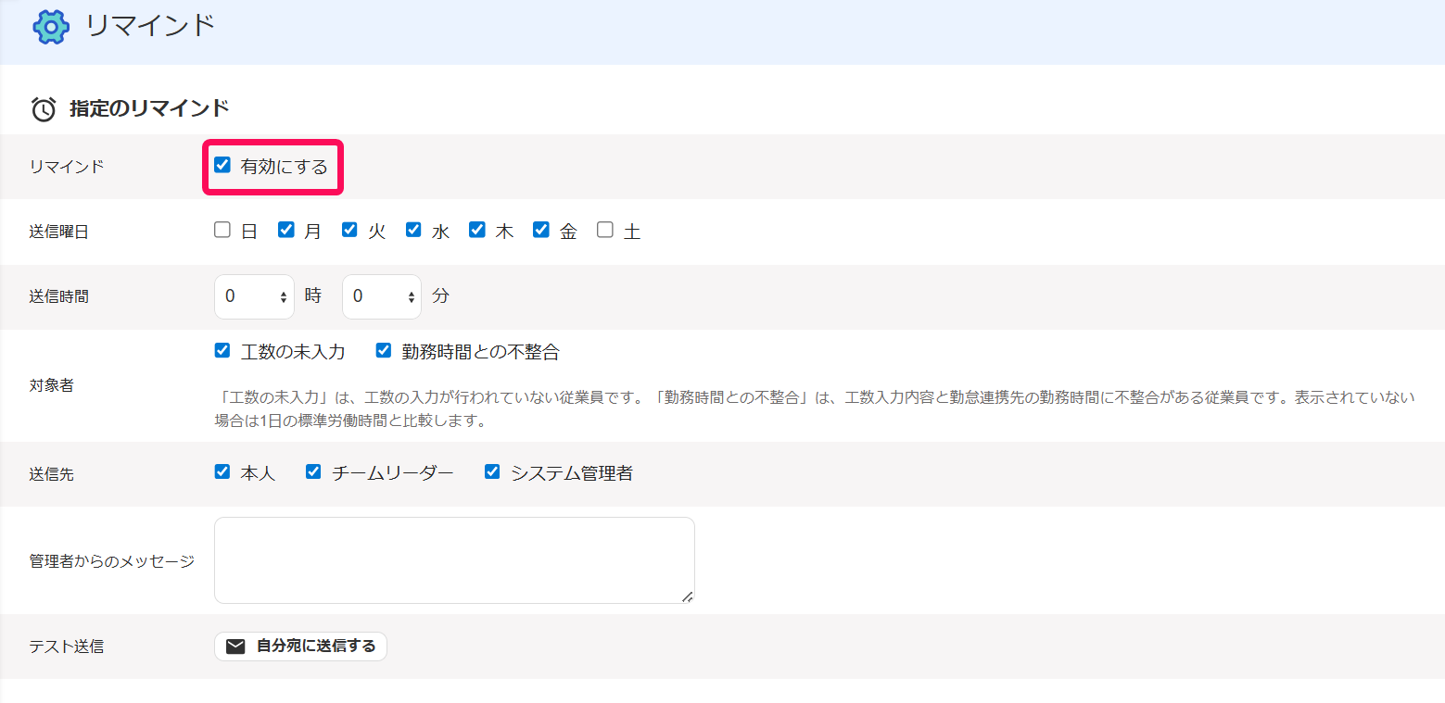Screen dimensions: 1445x703
Task: Click the 自分宛に送信する button
Action: click(300, 647)
